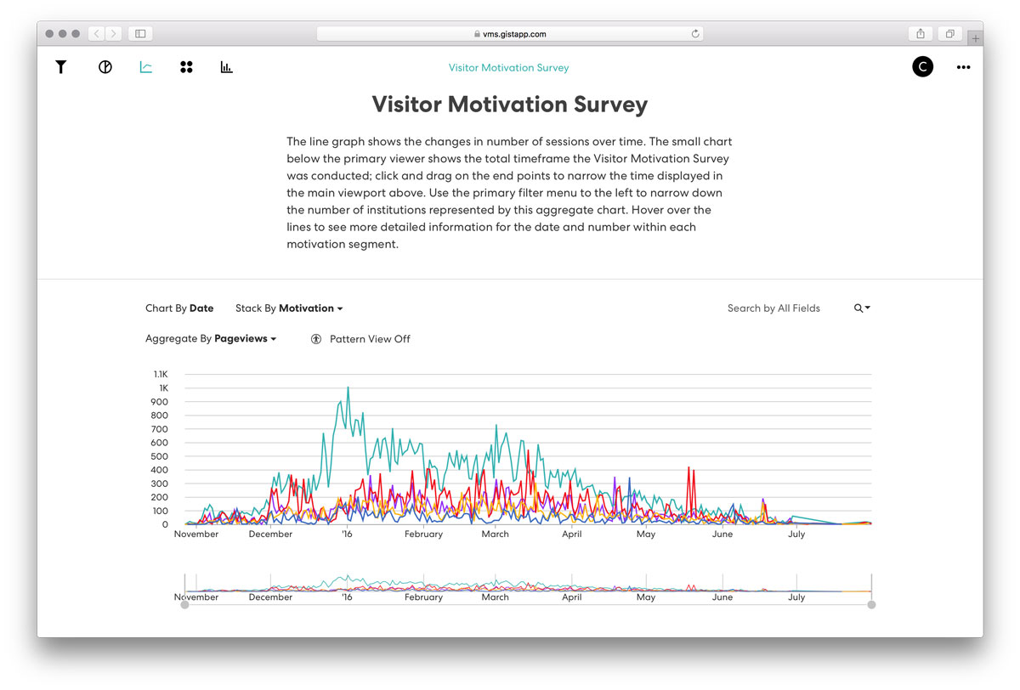Select the line graph view icon
The width and height of the screenshot is (1020, 690).
[146, 67]
